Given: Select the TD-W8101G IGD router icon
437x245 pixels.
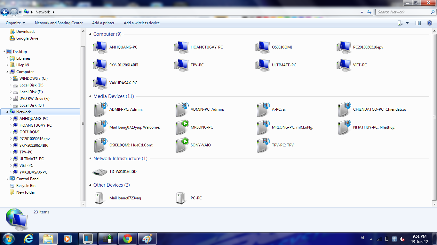Looking at the screenshot, I should pyautogui.click(x=100, y=172).
